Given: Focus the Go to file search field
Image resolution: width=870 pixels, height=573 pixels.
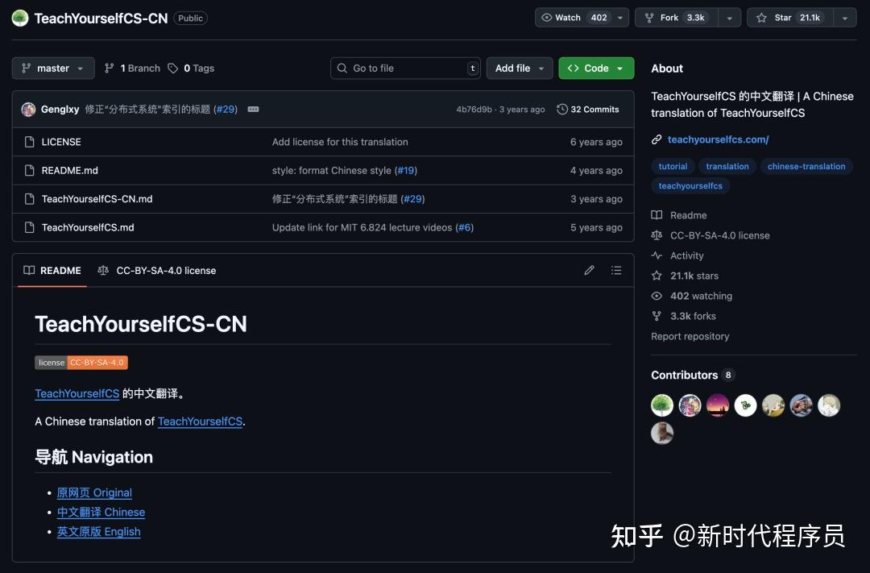Looking at the screenshot, I should pyautogui.click(x=405, y=69).
